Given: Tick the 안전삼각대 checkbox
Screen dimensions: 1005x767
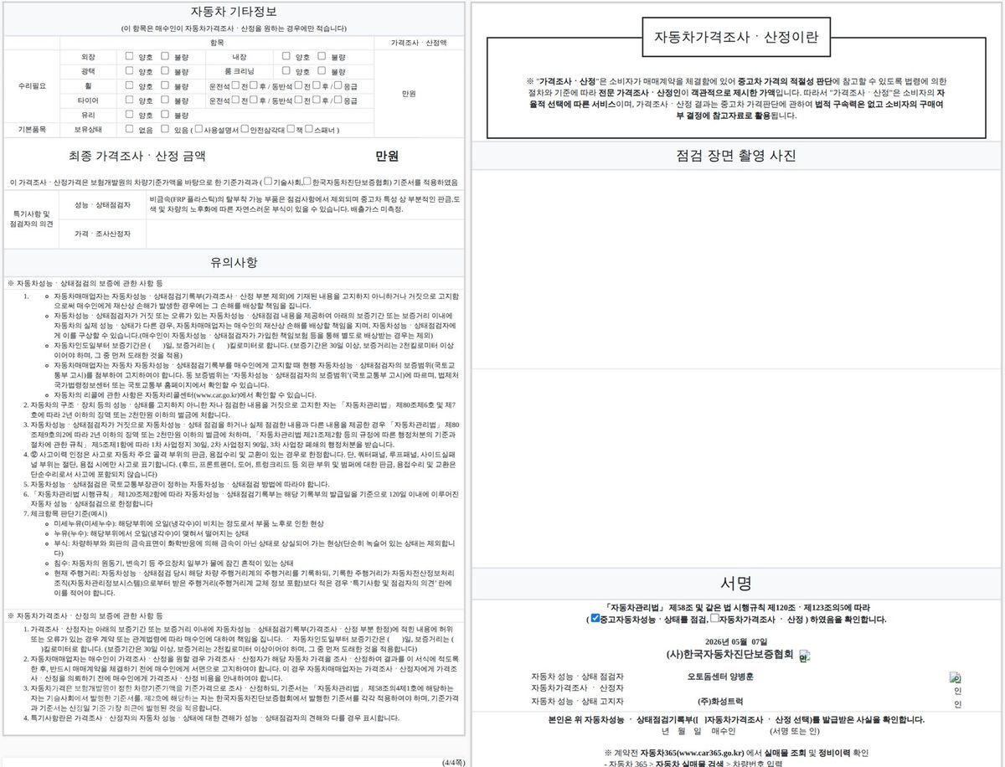Looking at the screenshot, I should [x=245, y=129].
